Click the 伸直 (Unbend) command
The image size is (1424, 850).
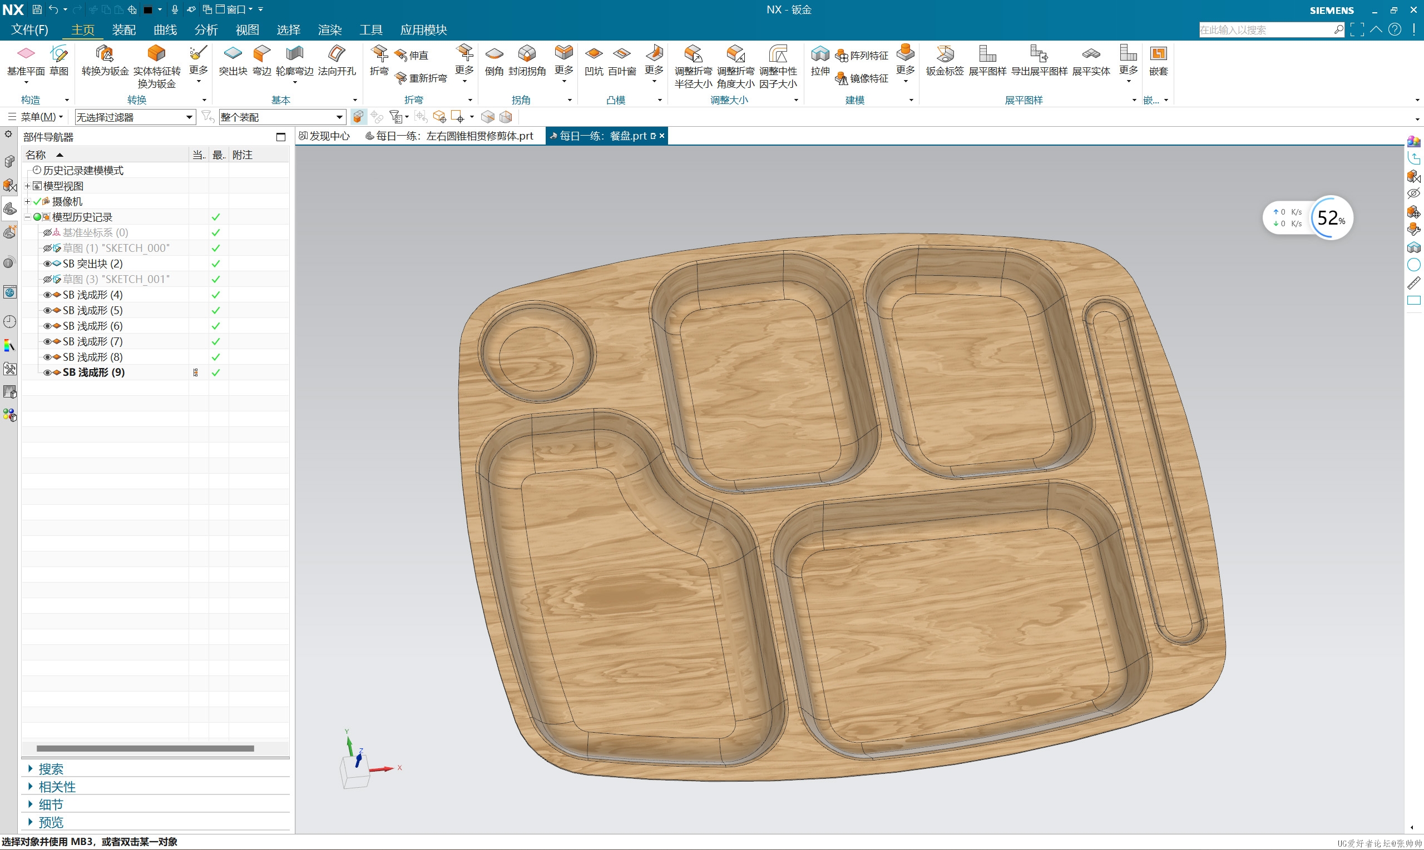tap(412, 55)
